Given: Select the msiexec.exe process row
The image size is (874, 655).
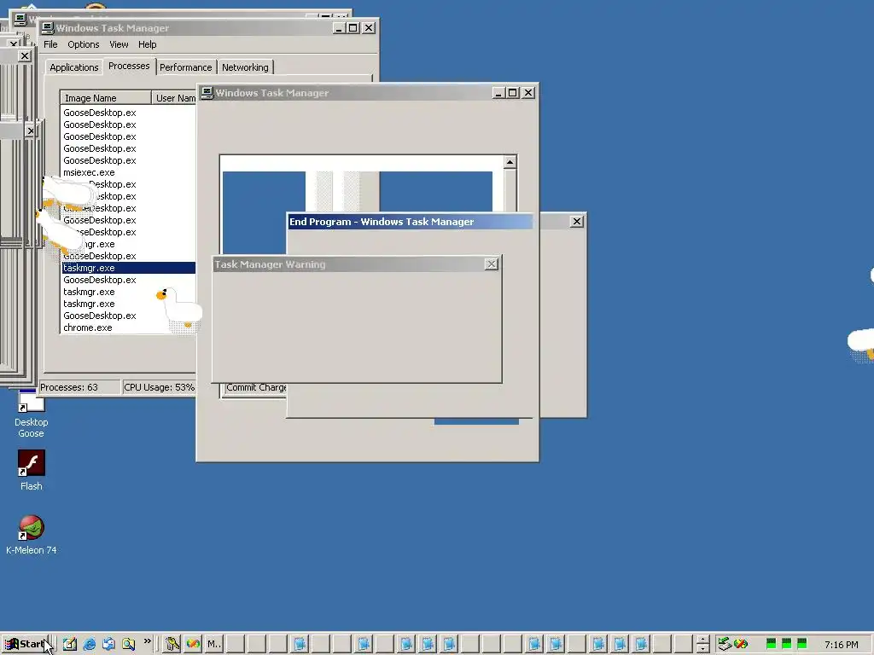Looking at the screenshot, I should click(x=129, y=172).
